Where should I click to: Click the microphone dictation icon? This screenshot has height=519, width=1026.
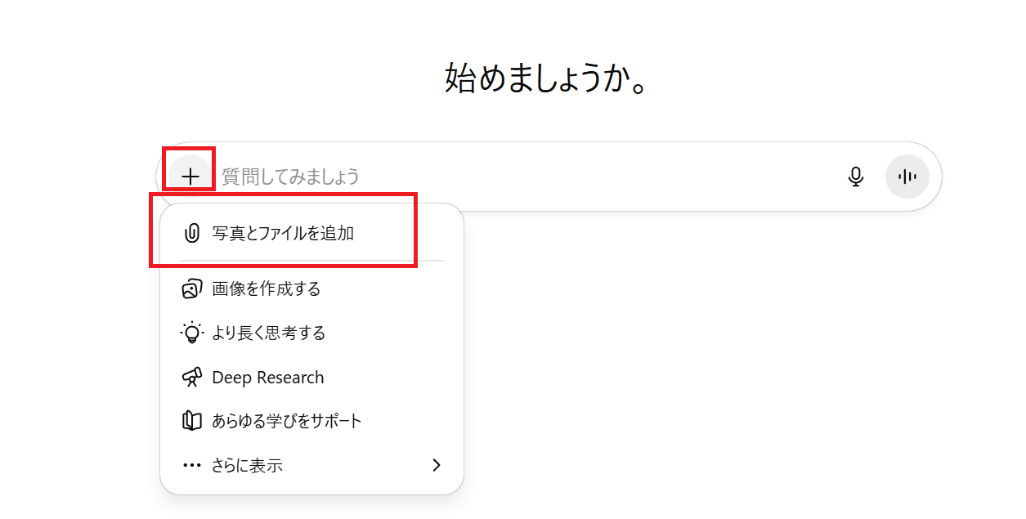click(856, 177)
